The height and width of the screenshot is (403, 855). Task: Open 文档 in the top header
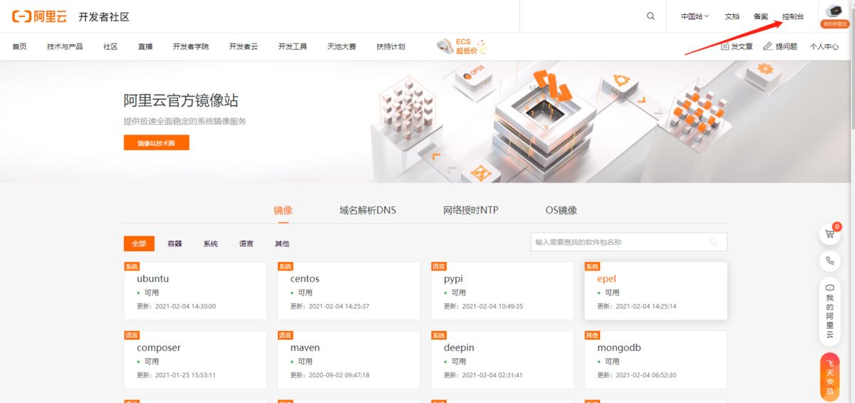(732, 16)
